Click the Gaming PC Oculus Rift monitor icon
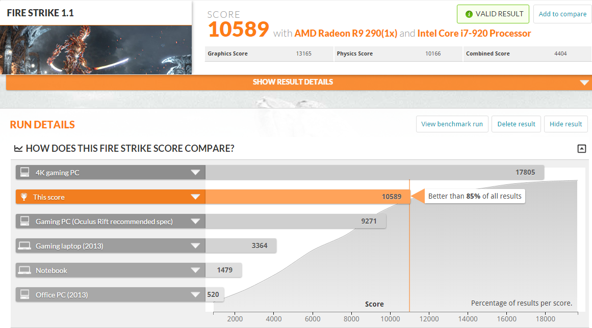The width and height of the screenshot is (592, 328). [x=25, y=221]
